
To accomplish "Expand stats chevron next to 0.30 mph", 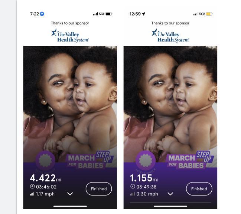I will pos(170,194).
